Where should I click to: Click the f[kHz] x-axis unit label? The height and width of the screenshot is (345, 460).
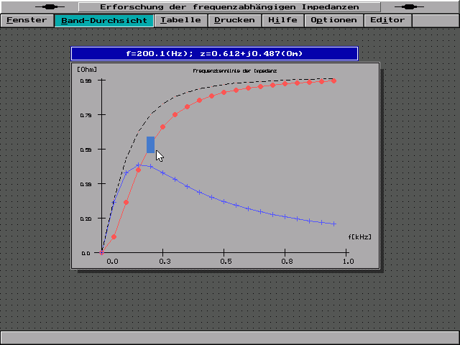pos(360,236)
